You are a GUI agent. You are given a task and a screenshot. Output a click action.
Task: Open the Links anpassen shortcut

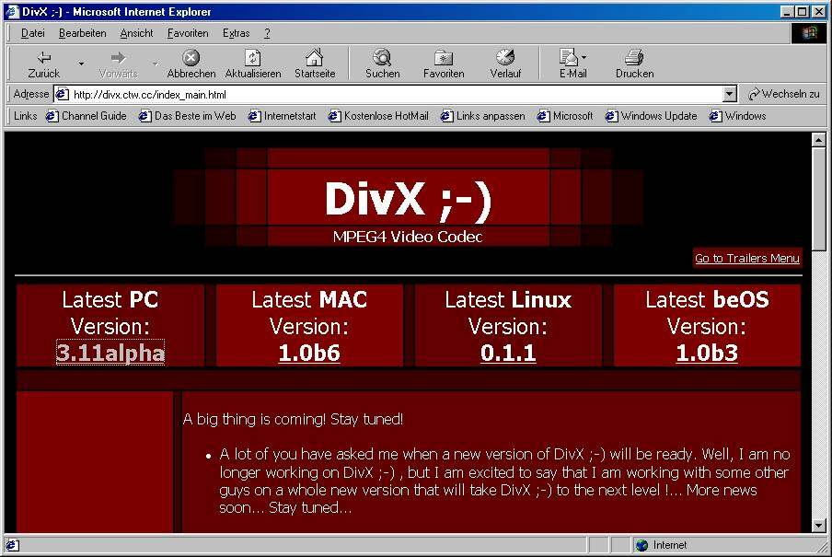pos(483,116)
